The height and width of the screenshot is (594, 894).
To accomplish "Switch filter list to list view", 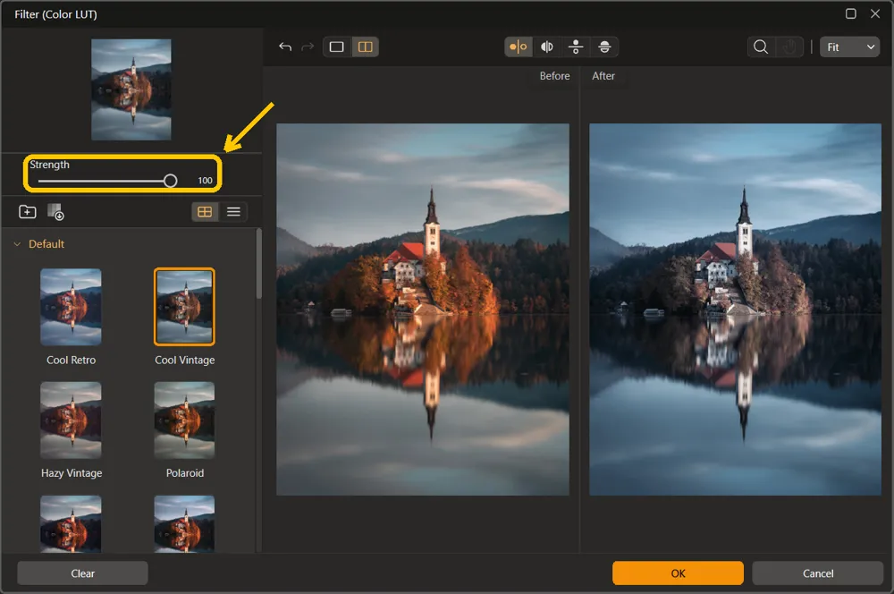I will coord(233,212).
